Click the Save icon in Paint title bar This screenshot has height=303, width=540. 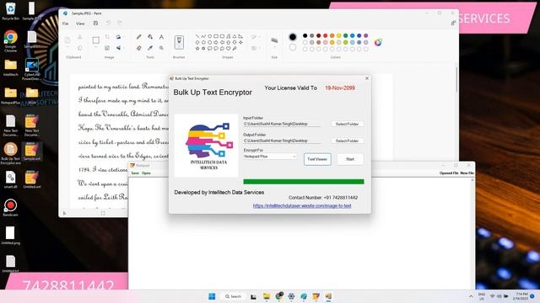point(95,23)
